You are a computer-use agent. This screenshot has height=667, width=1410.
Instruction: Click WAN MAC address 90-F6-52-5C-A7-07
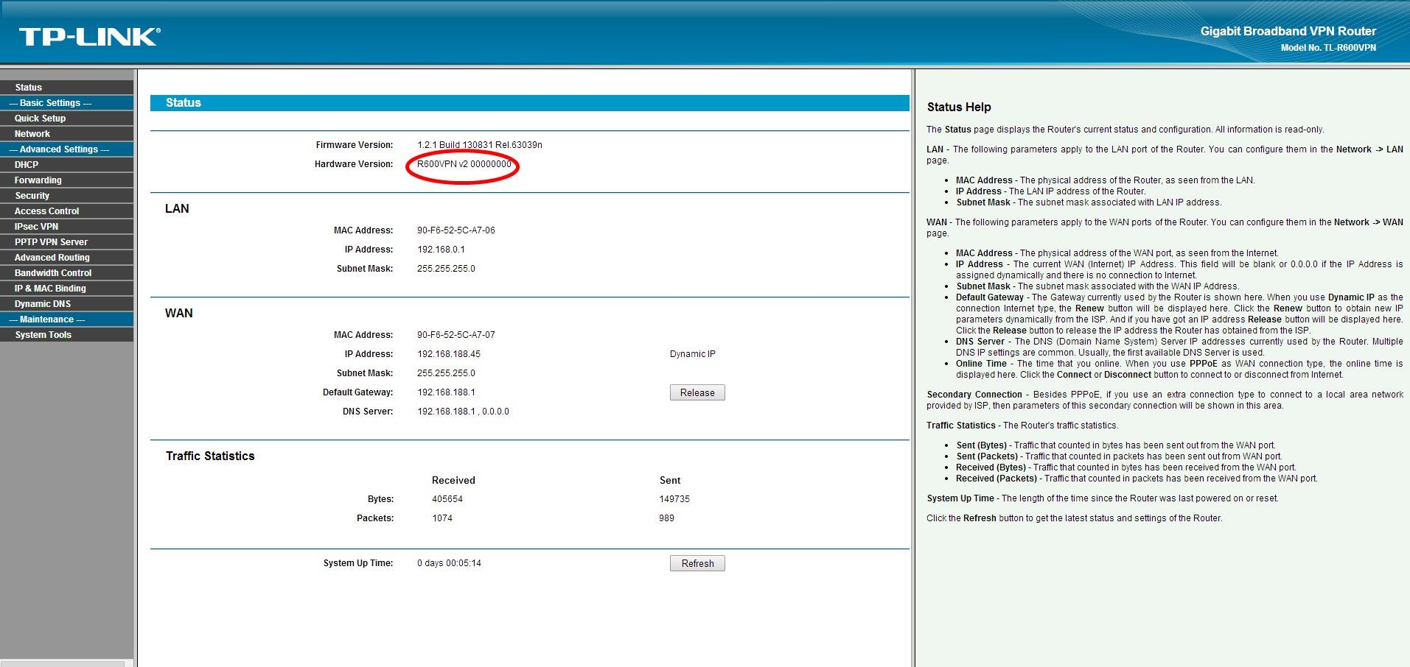click(456, 335)
